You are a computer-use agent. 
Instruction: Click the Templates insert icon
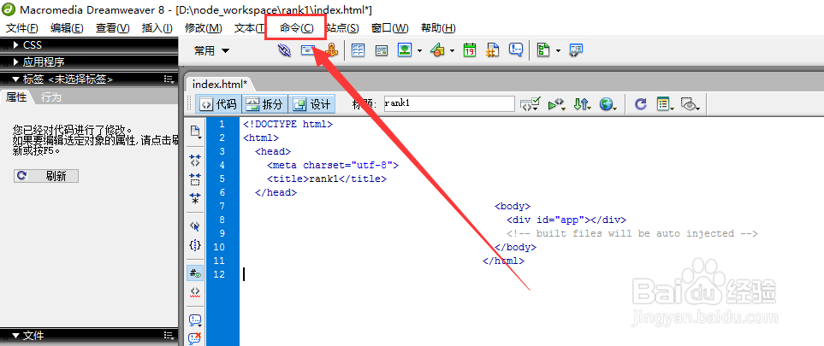coord(543,50)
